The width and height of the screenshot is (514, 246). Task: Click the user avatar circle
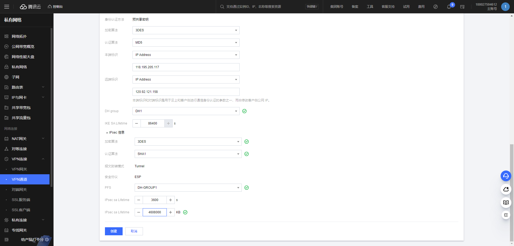505,7
